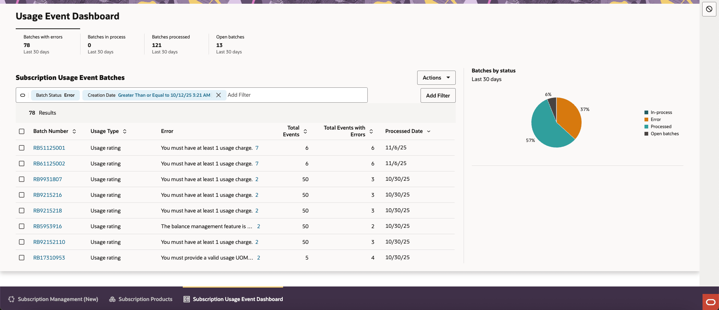
Task: Click the Subscription Management (New) gear icon
Action: 11,299
